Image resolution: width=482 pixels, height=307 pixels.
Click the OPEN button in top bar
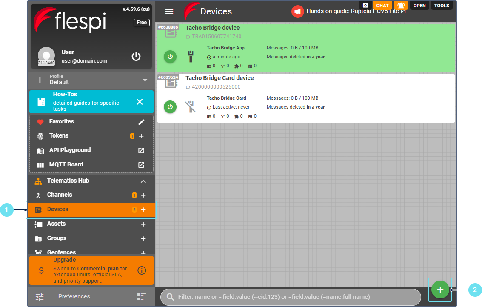pos(419,6)
